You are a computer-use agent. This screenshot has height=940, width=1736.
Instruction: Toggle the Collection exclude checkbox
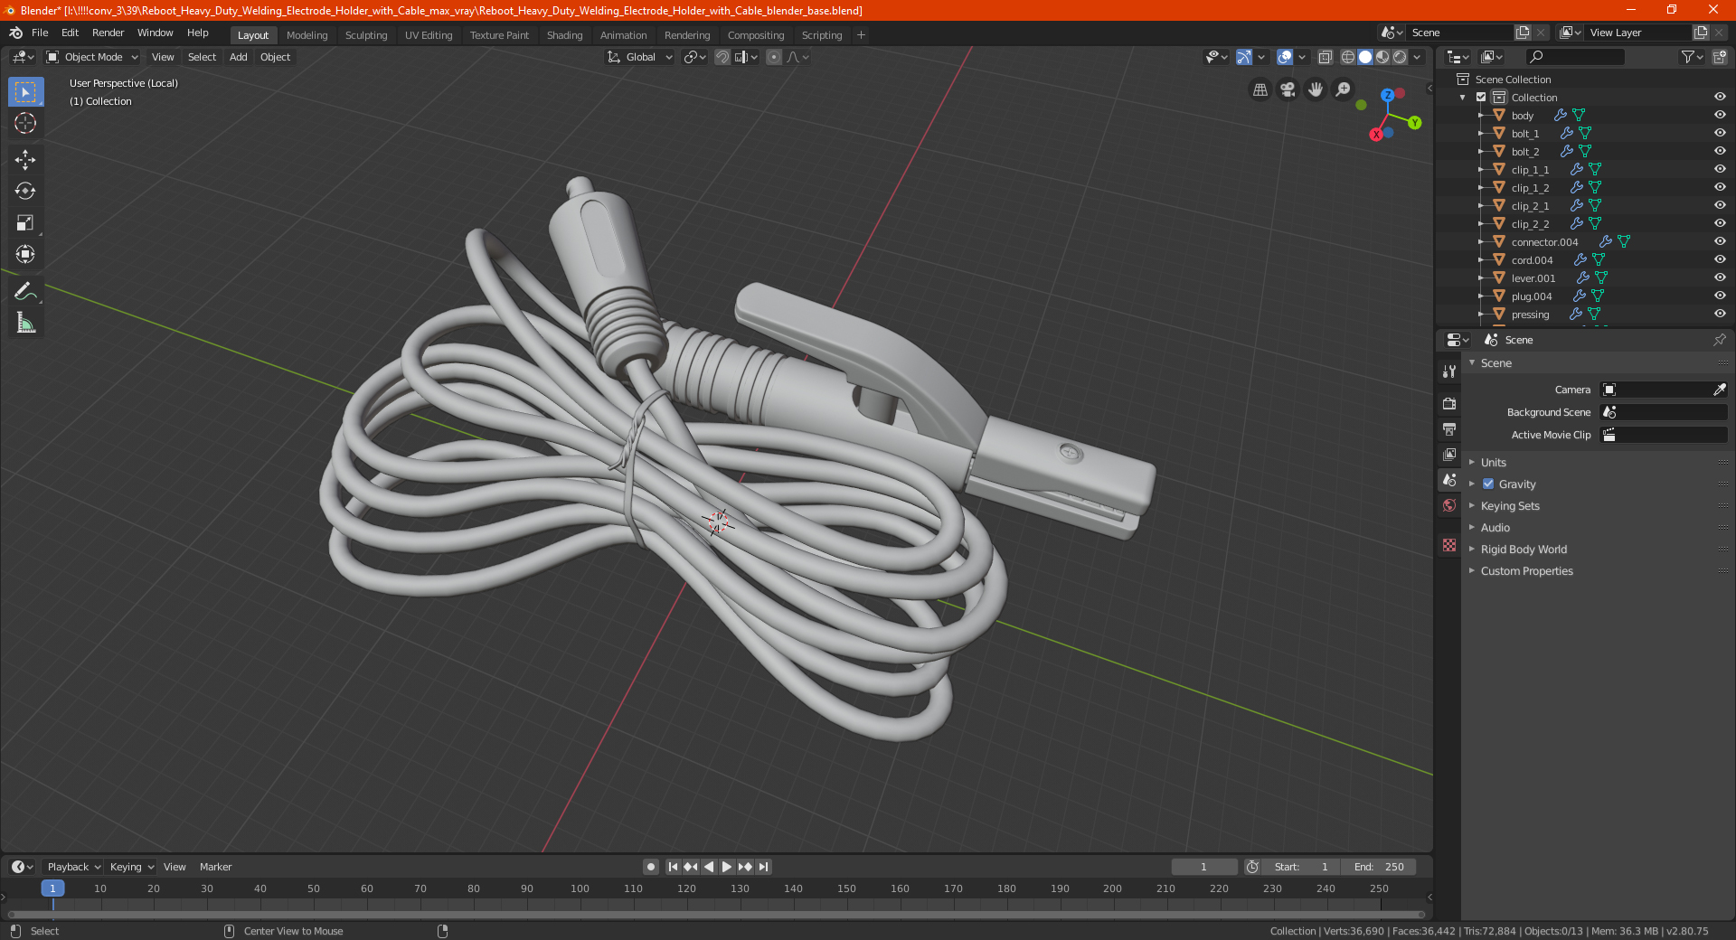pos(1481,98)
